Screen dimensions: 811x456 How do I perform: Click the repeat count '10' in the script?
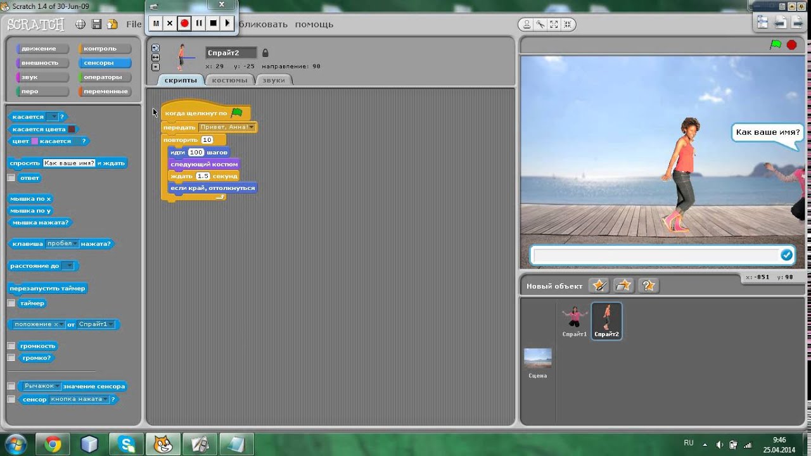[x=207, y=140]
